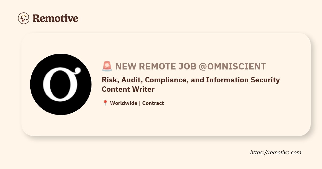Select the Worldwide location label
The image size is (322, 169).
point(124,103)
